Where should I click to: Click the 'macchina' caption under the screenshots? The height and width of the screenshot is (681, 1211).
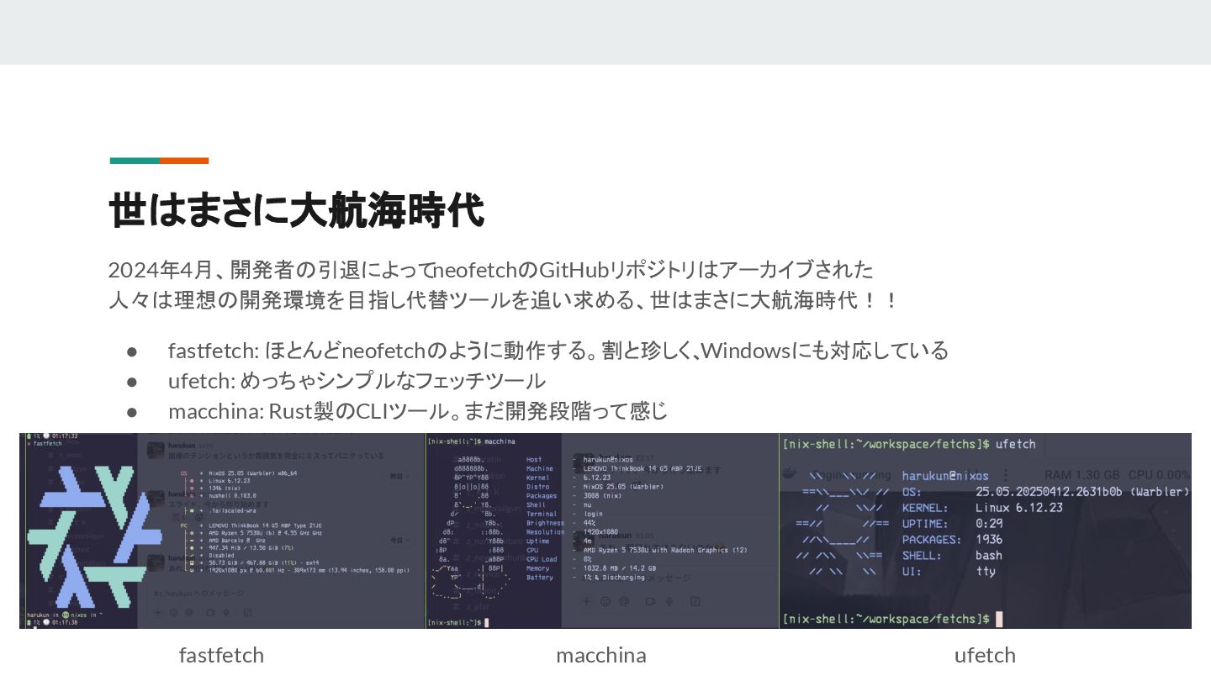pos(601,655)
